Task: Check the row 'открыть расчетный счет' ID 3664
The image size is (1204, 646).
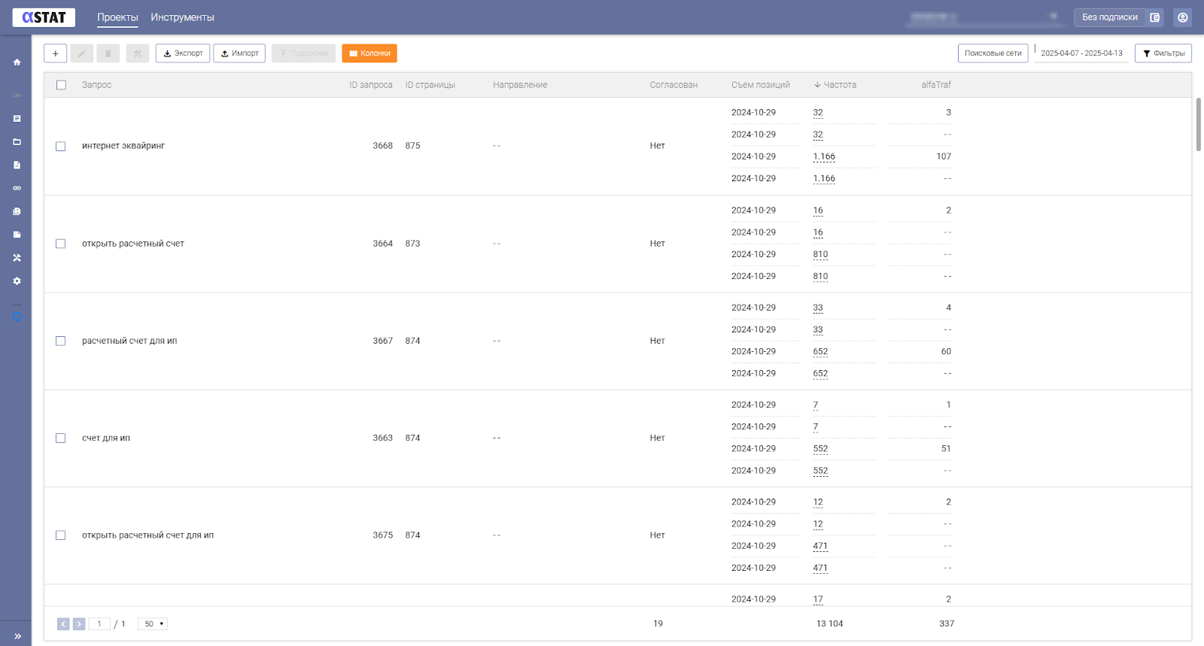Action: (x=61, y=244)
